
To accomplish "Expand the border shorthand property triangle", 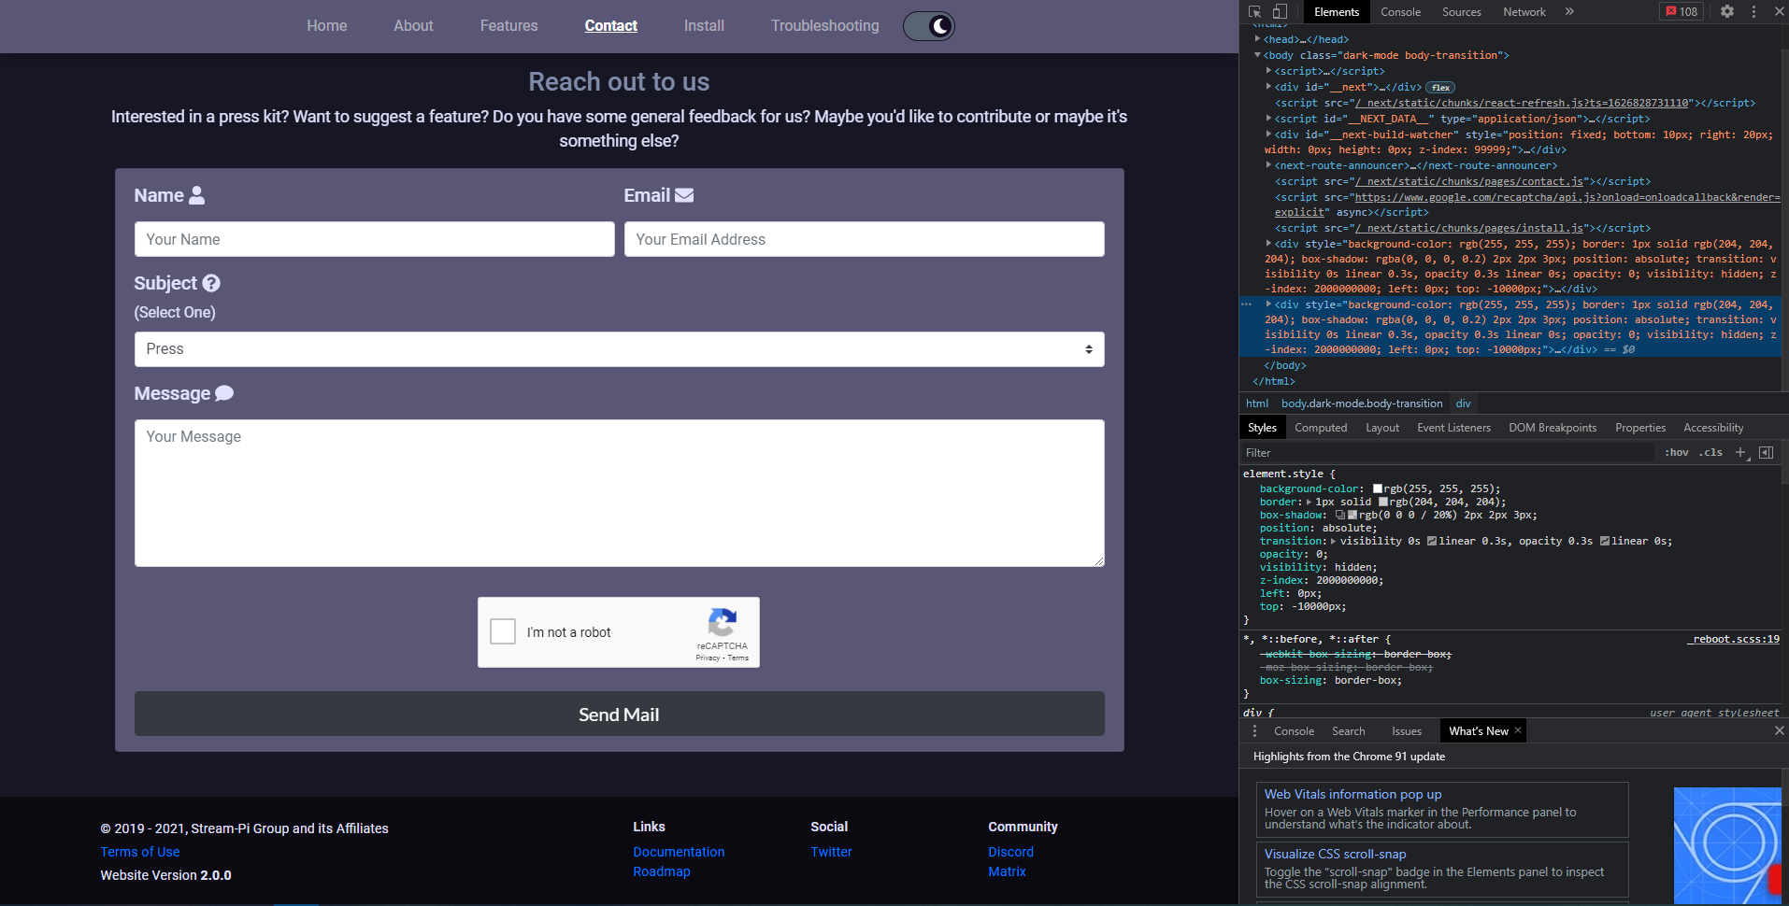I will point(1309,503).
